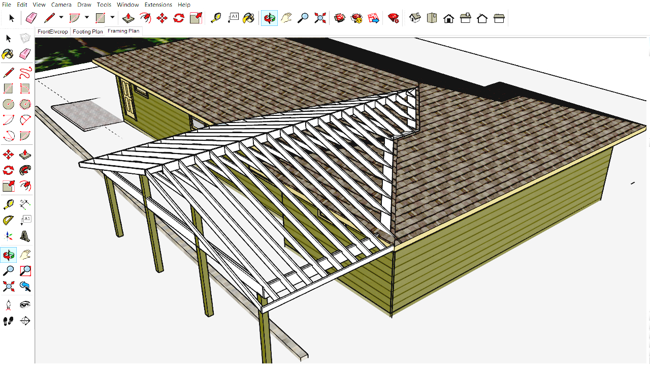650x366 pixels.
Task: Open the Camera menu
Action: [61, 5]
